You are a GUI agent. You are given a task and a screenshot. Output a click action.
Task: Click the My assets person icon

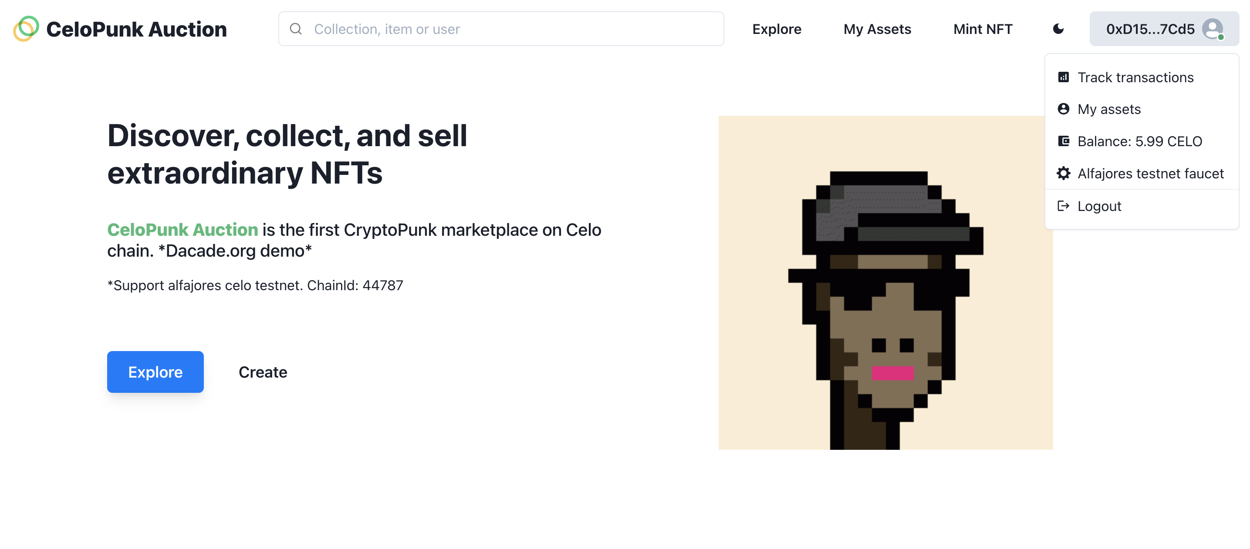(1064, 109)
